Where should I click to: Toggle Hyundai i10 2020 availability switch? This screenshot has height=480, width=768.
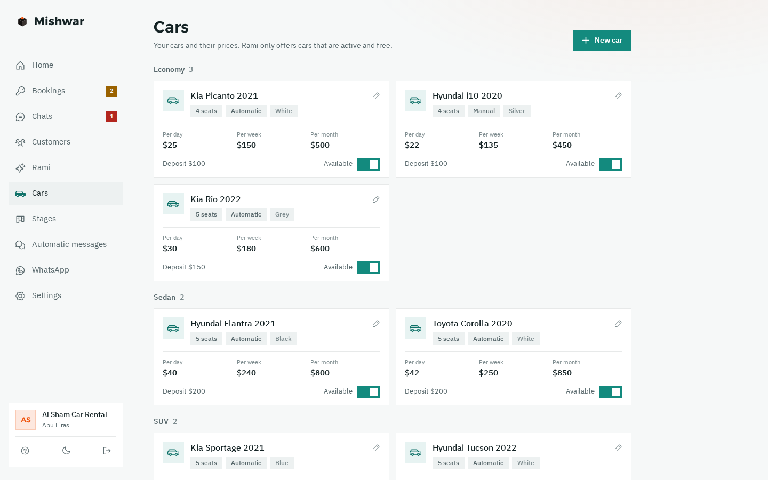point(611,164)
